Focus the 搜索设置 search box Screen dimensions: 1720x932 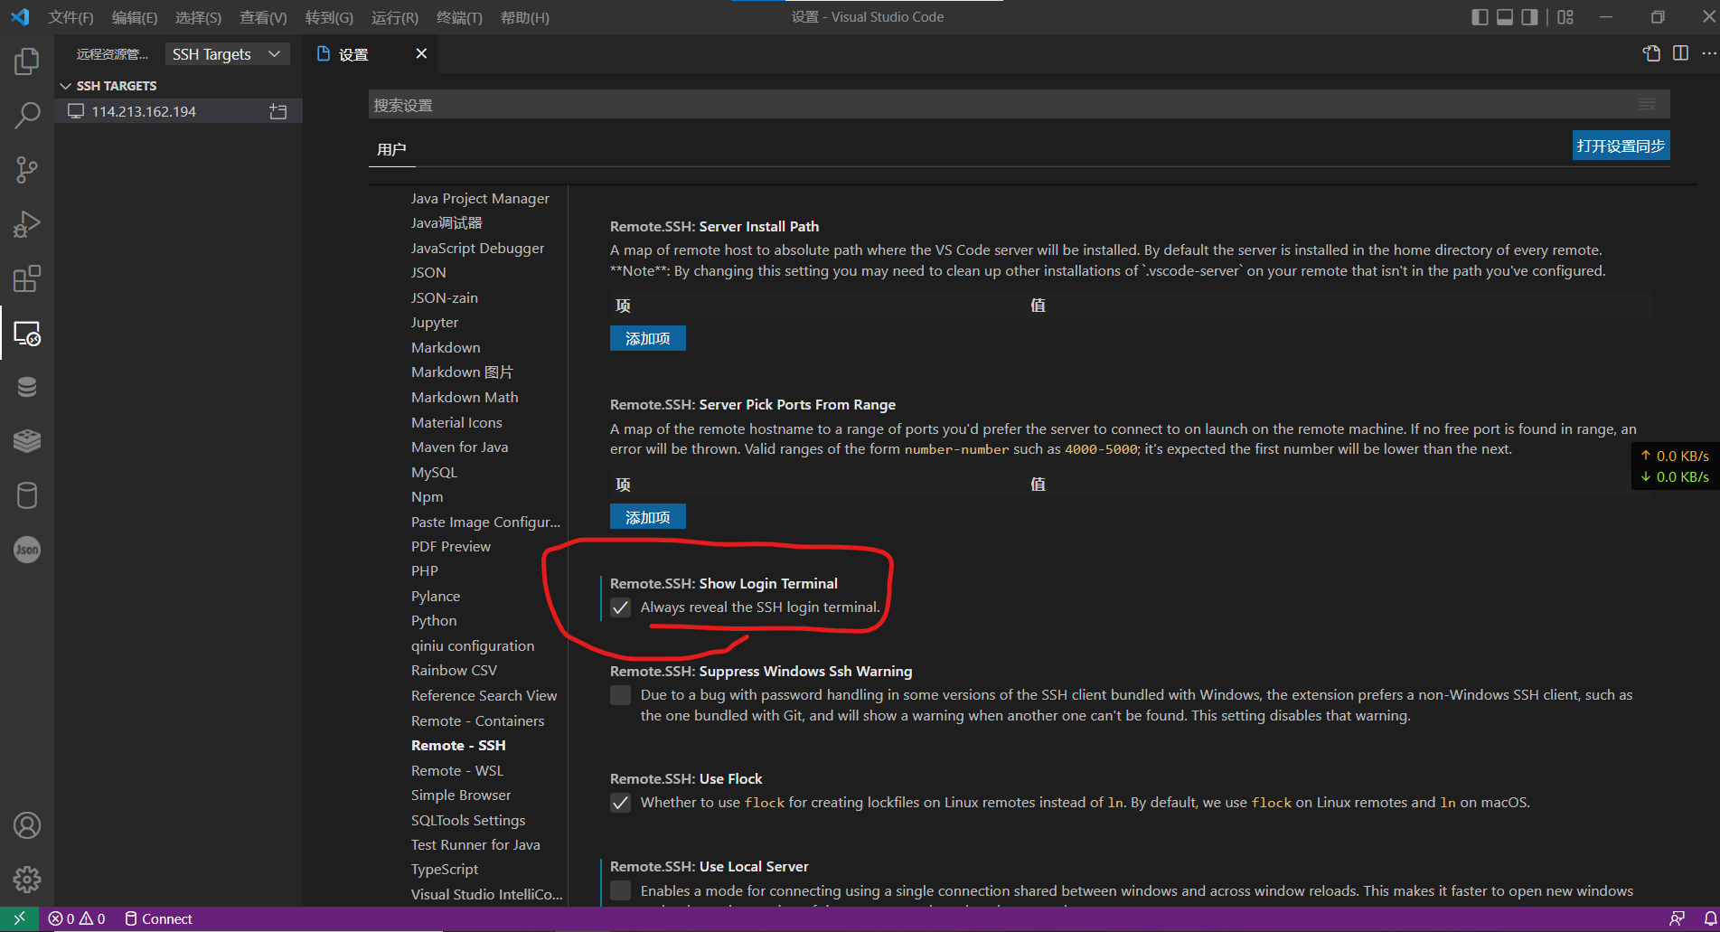click(1019, 105)
